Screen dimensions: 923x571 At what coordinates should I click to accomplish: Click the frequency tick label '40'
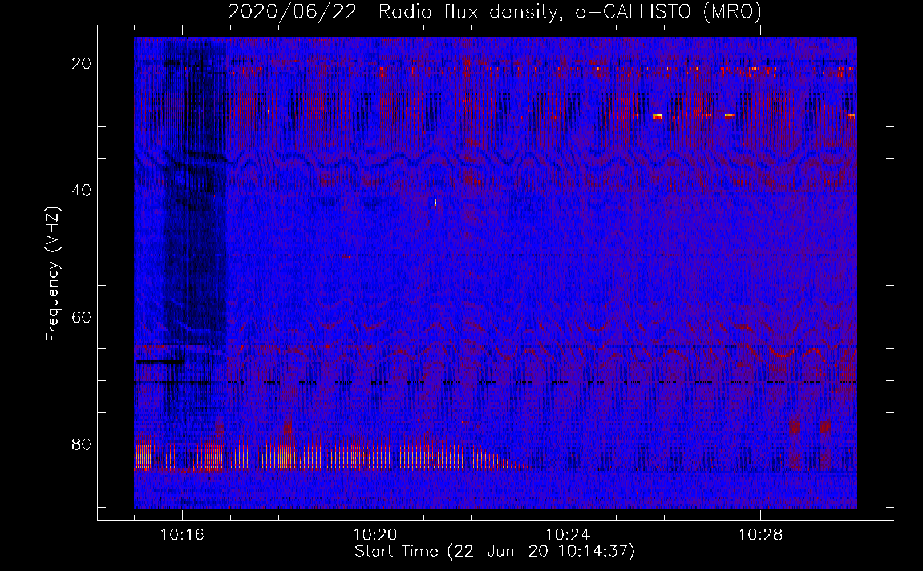tap(82, 190)
